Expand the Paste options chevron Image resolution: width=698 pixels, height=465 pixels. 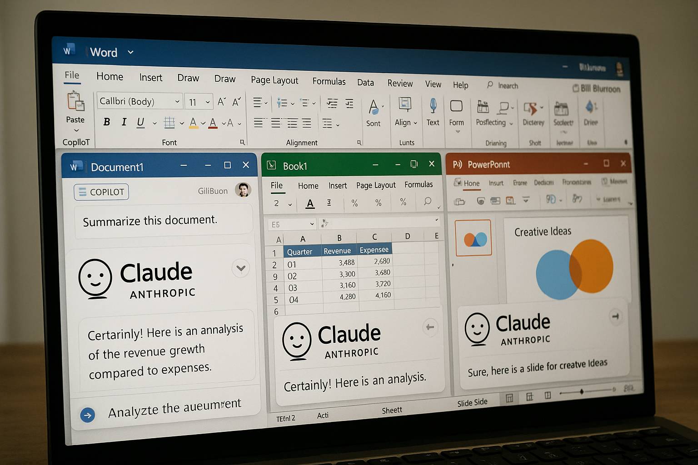76,130
